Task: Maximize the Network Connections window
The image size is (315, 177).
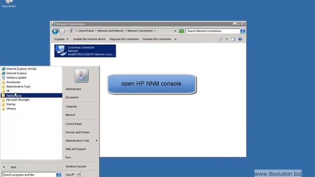Action: click(x=239, y=24)
